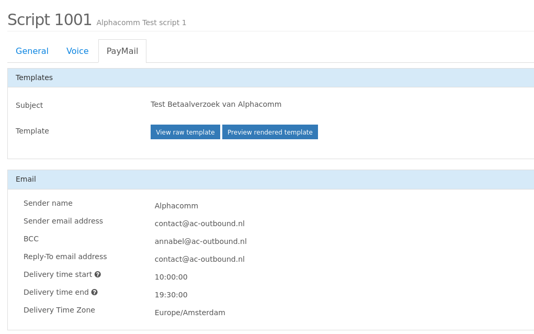The image size is (534, 334).
Task: Click the View raw template button
Action: pos(185,132)
